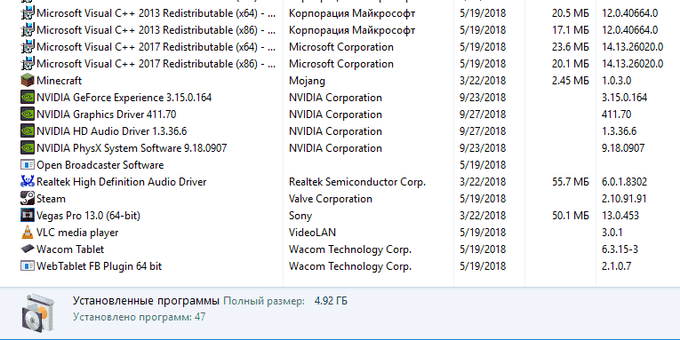The height and width of the screenshot is (340, 680).
Task: Click the Realtek Semiconductor Corp. publisher cell
Action: [357, 182]
